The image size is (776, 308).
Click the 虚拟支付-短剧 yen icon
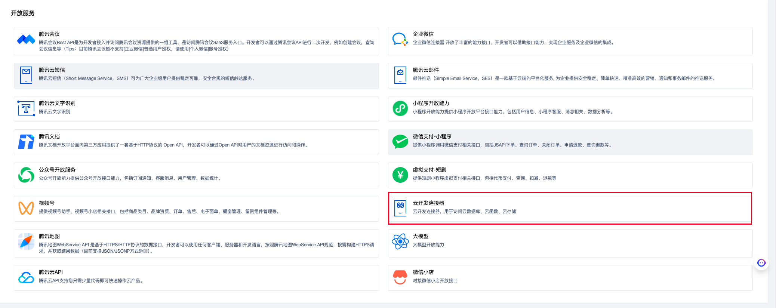point(400,175)
